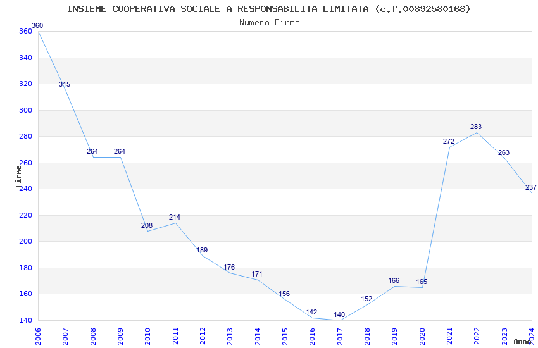
Task: Click the 264 label above 2008
Action: 92,151
